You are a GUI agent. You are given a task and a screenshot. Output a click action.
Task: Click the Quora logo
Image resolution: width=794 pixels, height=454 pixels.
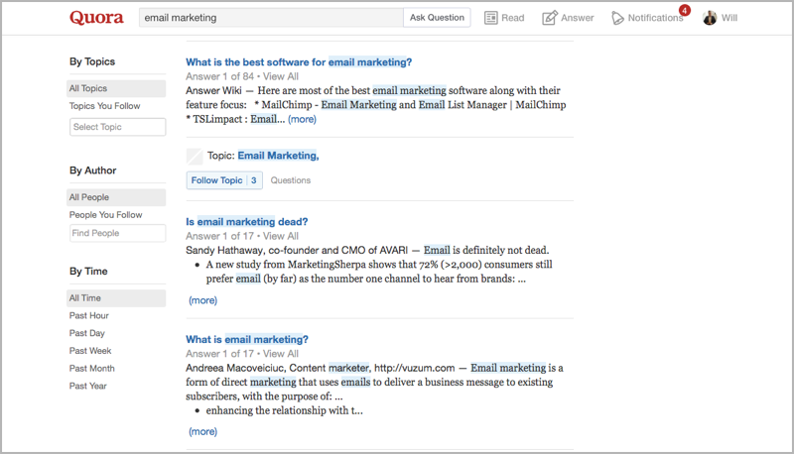(96, 18)
